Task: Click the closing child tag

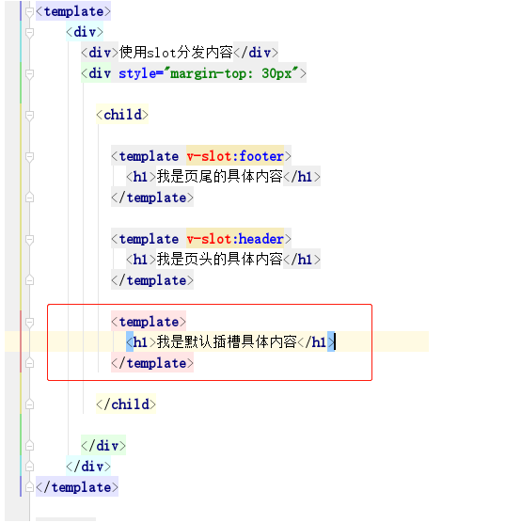Action: (x=126, y=404)
